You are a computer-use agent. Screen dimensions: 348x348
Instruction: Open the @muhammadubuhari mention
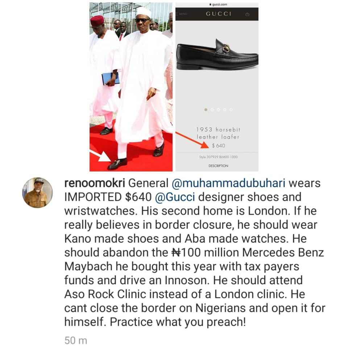(x=229, y=183)
